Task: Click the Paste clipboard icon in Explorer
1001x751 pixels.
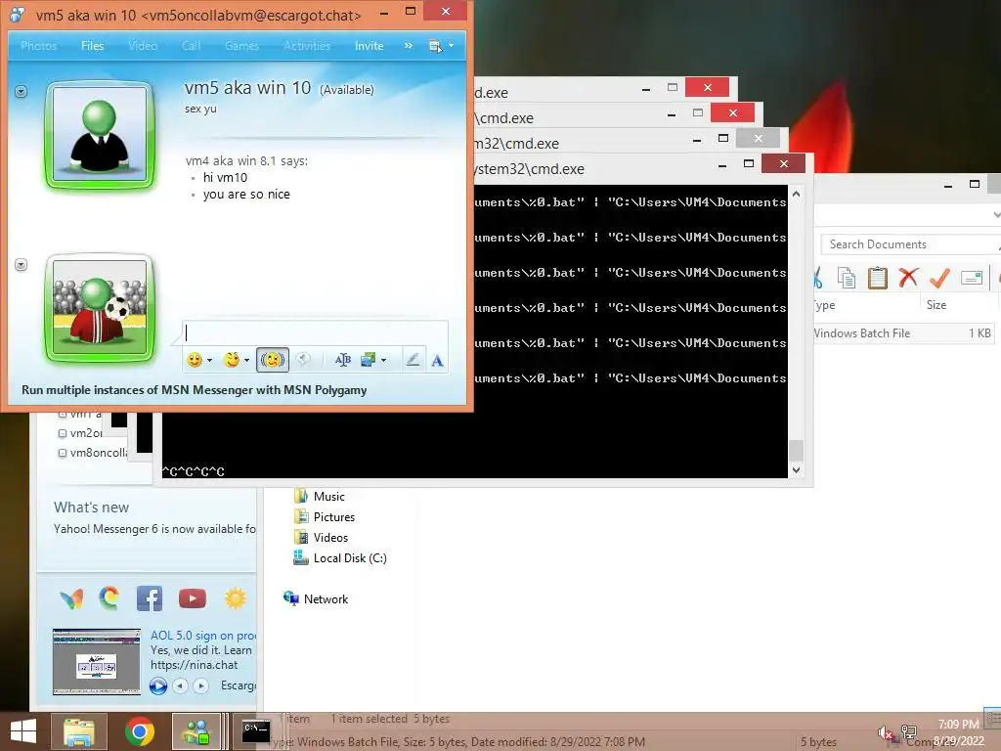Action: pyautogui.click(x=878, y=278)
